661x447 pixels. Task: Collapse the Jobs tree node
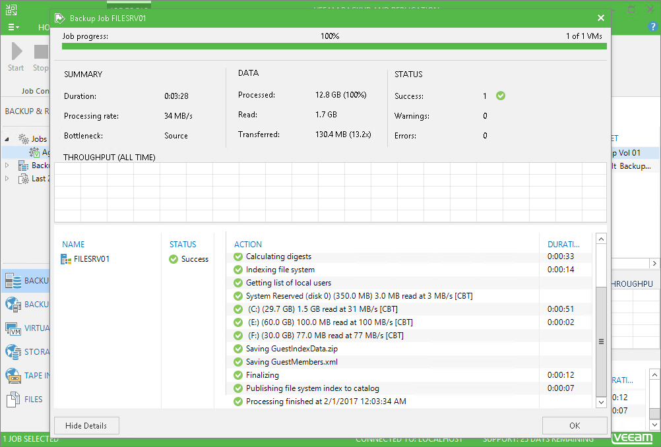point(7,138)
